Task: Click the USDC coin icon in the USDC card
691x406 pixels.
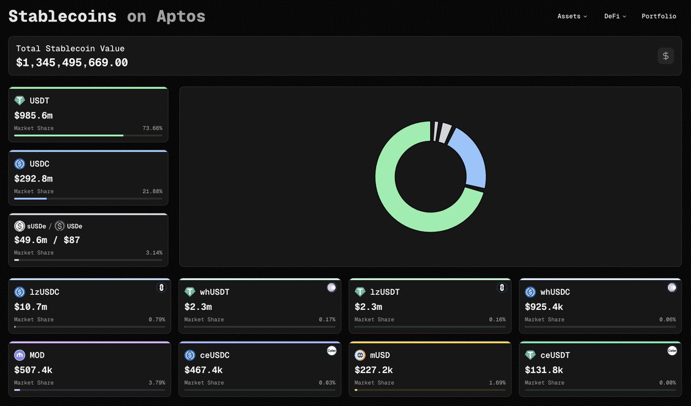Action: 20,164
